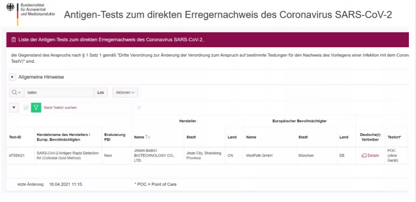Click the Testort column header
This screenshot has width=416, height=202.
[394, 137]
